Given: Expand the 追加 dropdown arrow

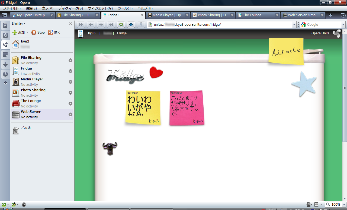Looking at the screenshot, I should coord(27,32).
